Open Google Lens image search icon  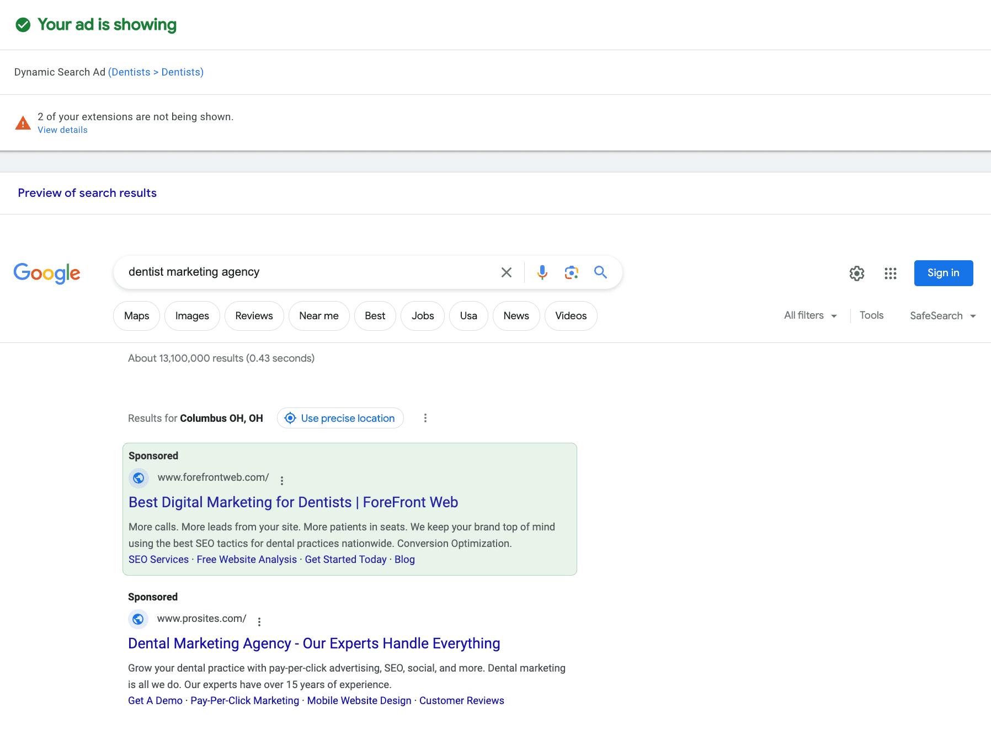(572, 272)
